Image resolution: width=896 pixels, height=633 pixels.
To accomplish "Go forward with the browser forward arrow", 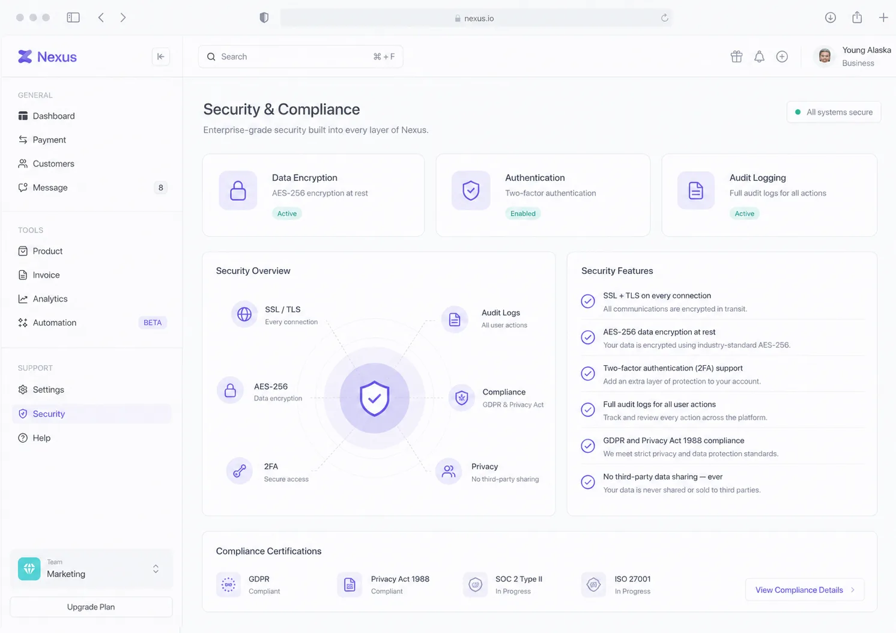I will click(x=123, y=17).
